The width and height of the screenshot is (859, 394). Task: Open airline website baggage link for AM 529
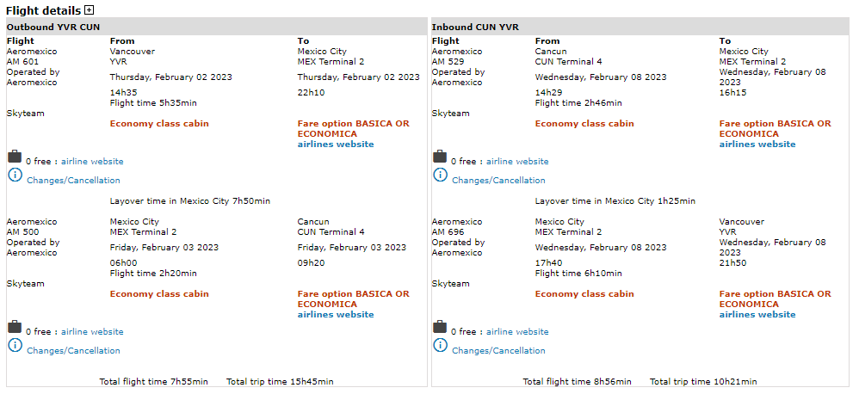(517, 162)
